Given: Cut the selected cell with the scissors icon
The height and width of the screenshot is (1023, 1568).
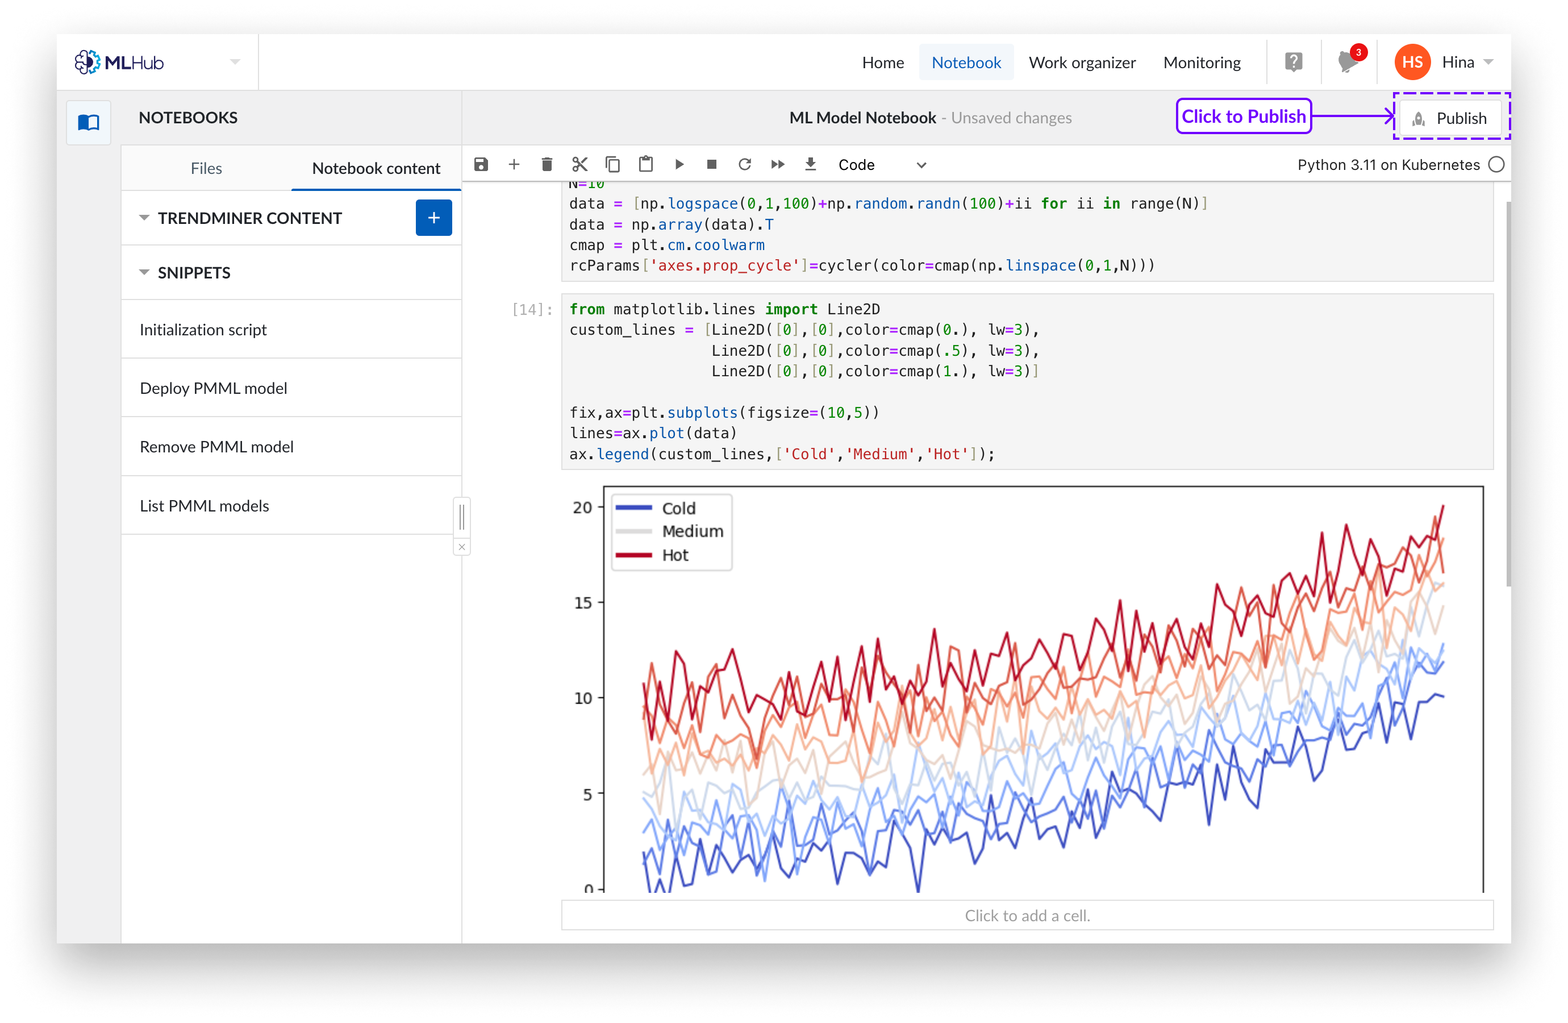Looking at the screenshot, I should coord(580,164).
